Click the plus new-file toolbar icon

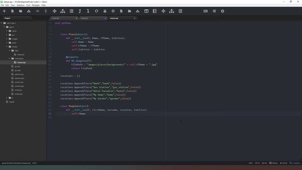pos(4,11)
